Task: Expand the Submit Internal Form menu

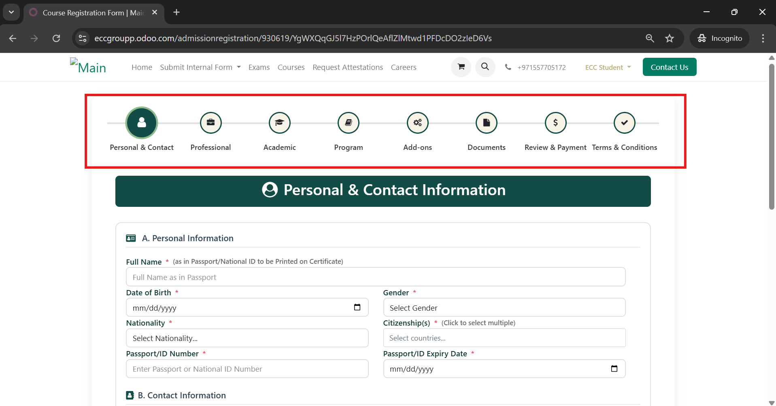Action: point(200,67)
